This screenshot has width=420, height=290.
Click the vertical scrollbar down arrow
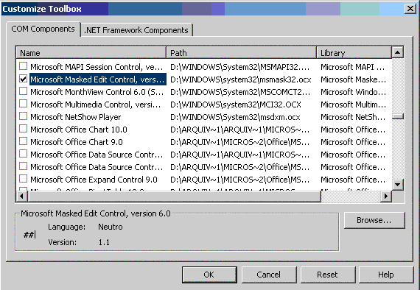tap(397, 184)
